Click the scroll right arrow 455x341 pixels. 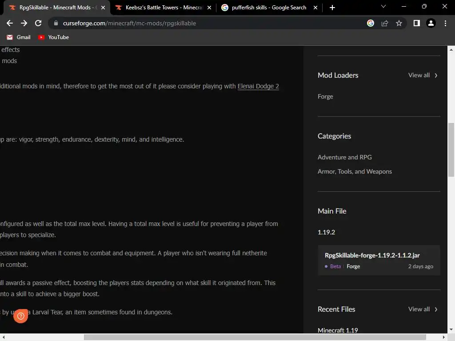(x=444, y=337)
